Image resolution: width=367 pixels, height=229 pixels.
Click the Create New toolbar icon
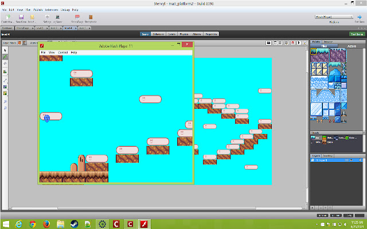click(8, 17)
